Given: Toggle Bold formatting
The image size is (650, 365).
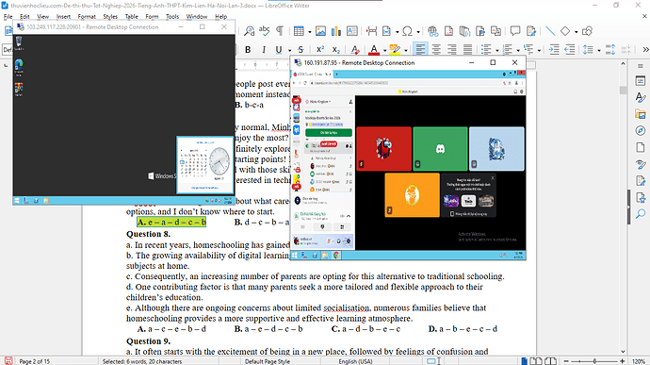Looking at the screenshot, I should [248, 50].
